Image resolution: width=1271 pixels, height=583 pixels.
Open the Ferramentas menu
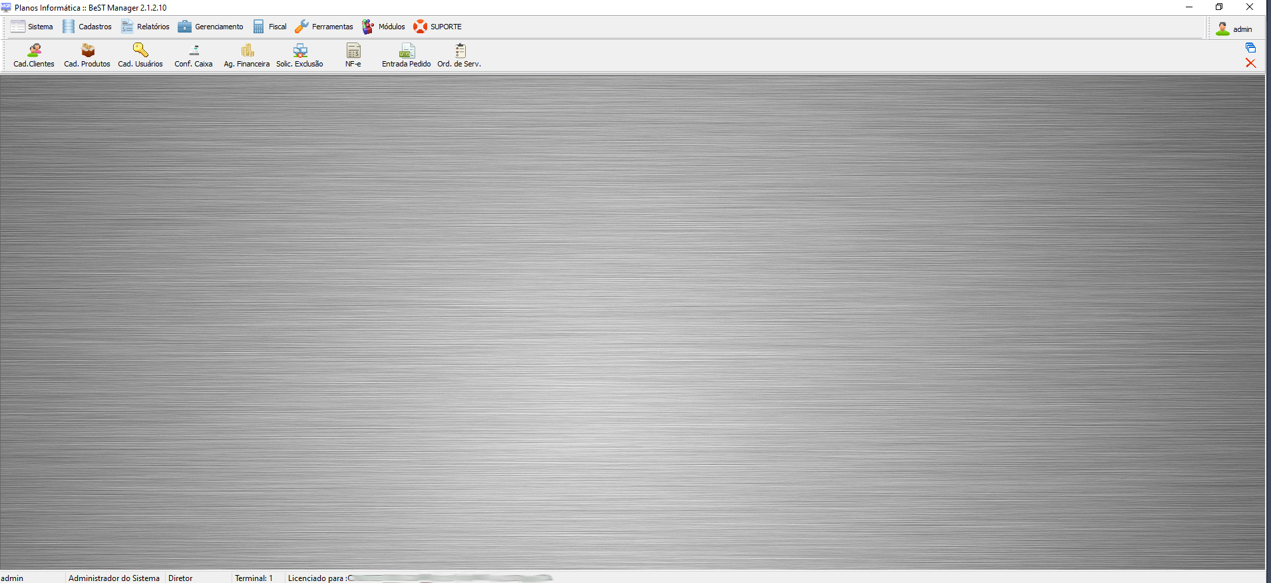tap(325, 27)
